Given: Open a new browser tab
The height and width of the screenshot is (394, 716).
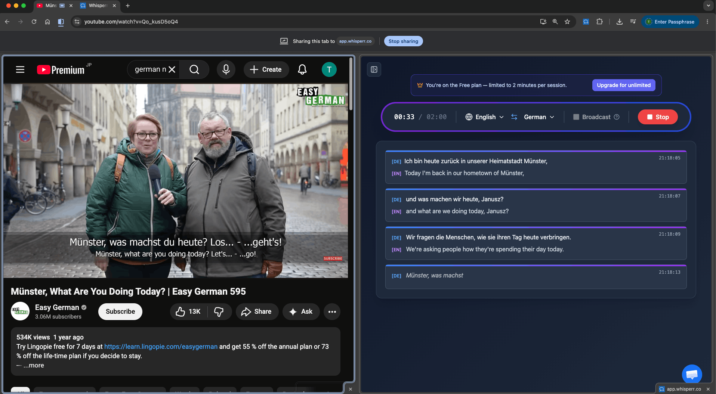Looking at the screenshot, I should [x=128, y=6].
